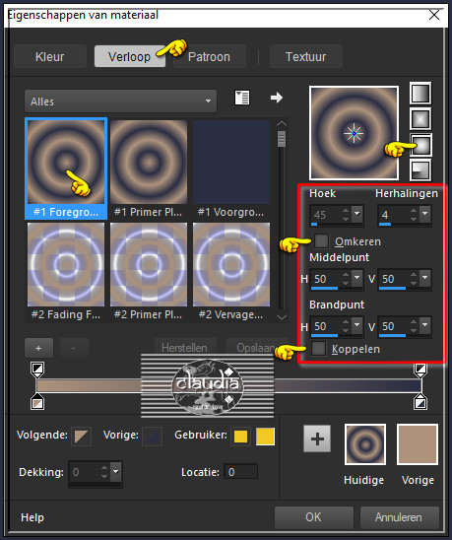Click the Annuleren button

[x=399, y=517]
